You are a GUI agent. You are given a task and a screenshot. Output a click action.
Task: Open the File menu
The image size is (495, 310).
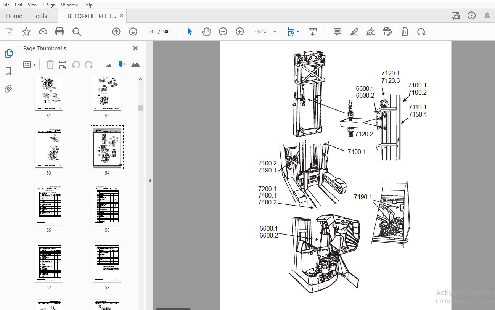pos(6,5)
